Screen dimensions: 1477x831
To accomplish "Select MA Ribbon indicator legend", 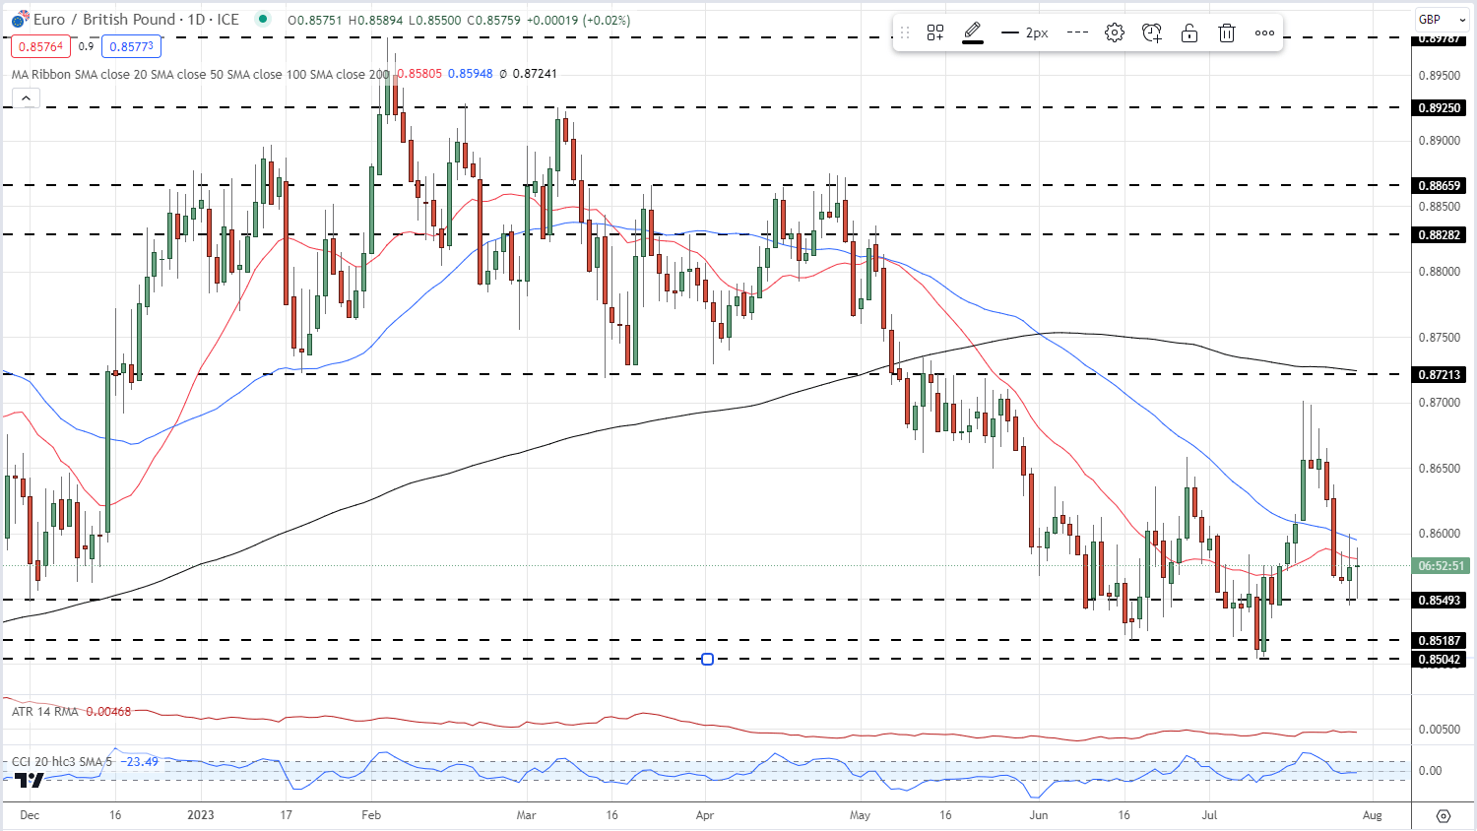I will coord(200,74).
